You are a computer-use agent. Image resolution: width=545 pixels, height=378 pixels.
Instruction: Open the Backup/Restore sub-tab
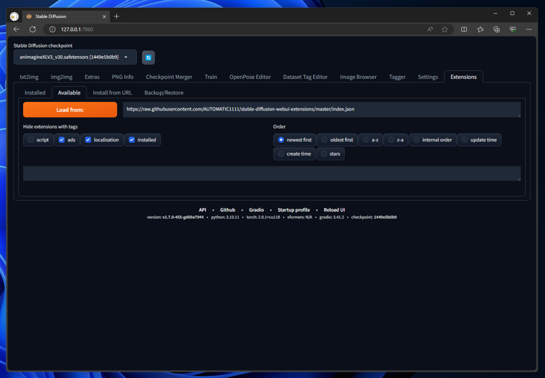(163, 93)
